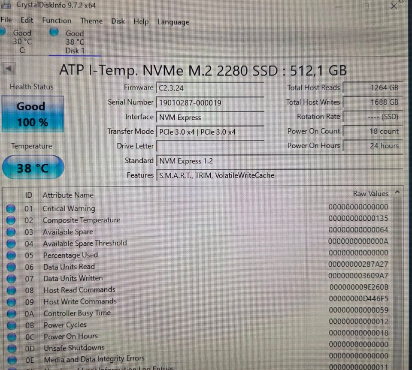
Task: Click status orb for Media and Data Integrity Errors
Action: click(12, 360)
